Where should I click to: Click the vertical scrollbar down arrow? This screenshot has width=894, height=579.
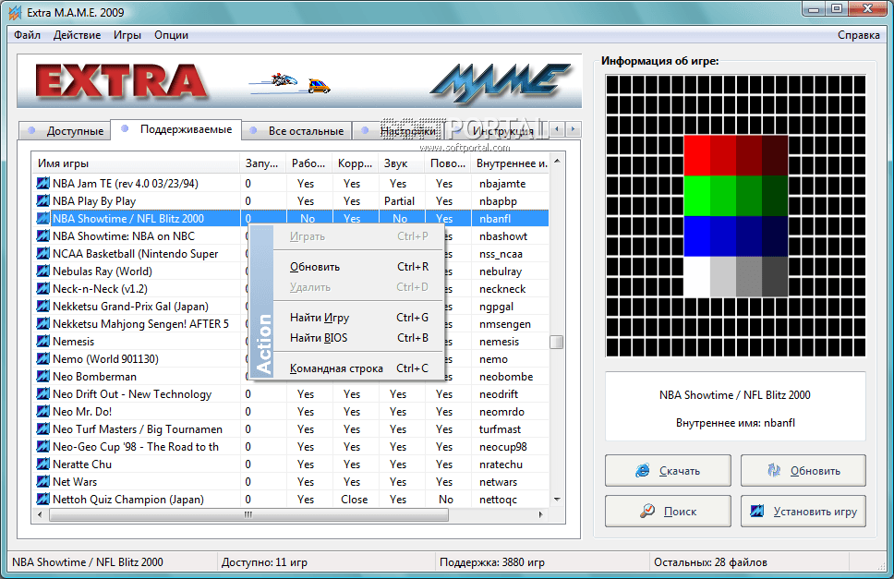557,500
